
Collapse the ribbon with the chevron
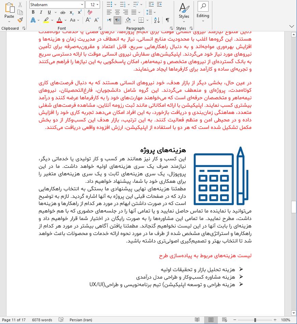(x=292, y=26)
